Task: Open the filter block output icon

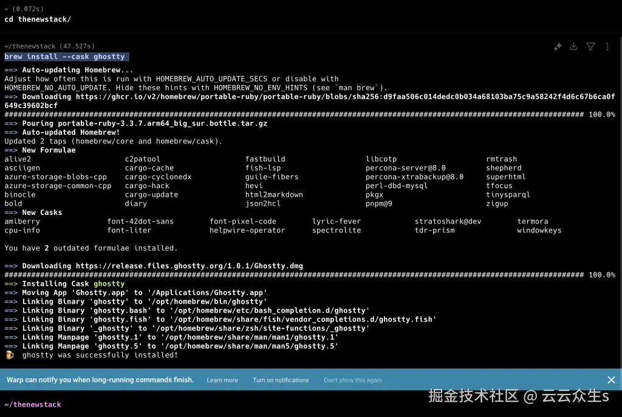Action: [x=590, y=46]
